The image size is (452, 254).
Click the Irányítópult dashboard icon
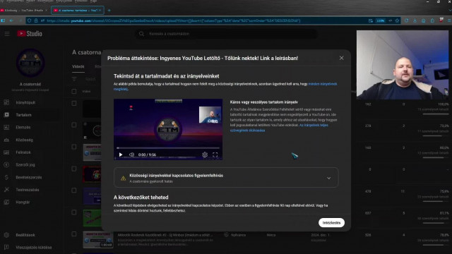[x=6, y=102]
